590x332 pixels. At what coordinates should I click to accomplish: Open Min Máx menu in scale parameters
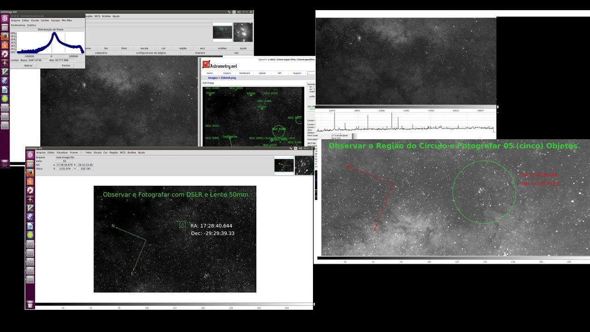[x=67, y=20]
